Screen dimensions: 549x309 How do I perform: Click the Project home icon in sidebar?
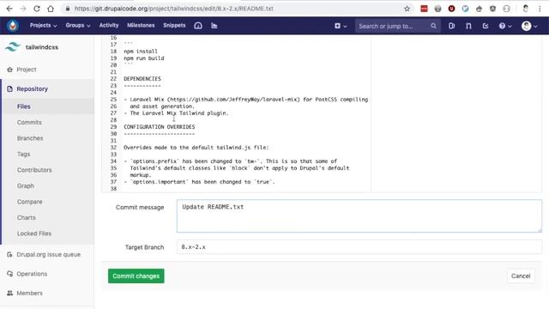point(9,70)
